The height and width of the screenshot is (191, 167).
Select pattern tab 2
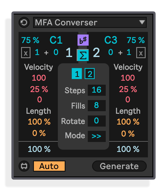90,74
